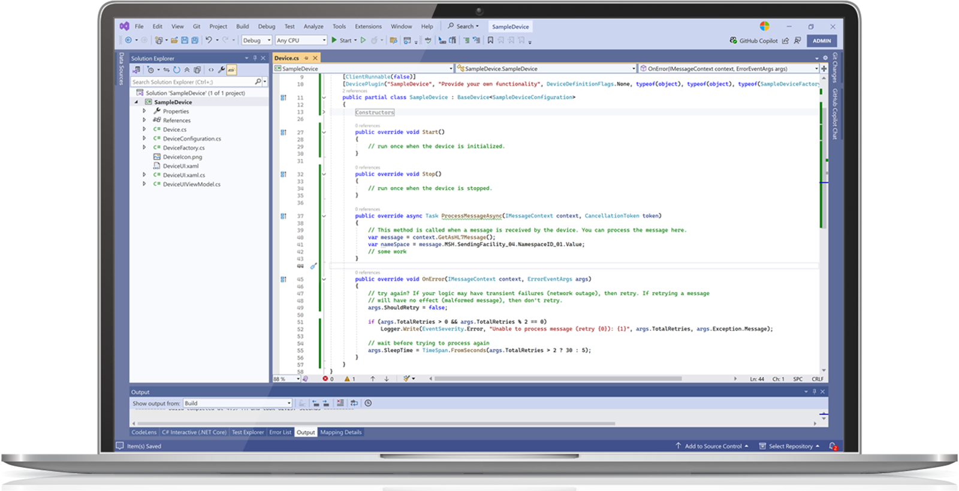Image resolution: width=959 pixels, height=491 pixels.
Task: Open Solution Explorer Properties wrench icon
Action: click(x=221, y=70)
